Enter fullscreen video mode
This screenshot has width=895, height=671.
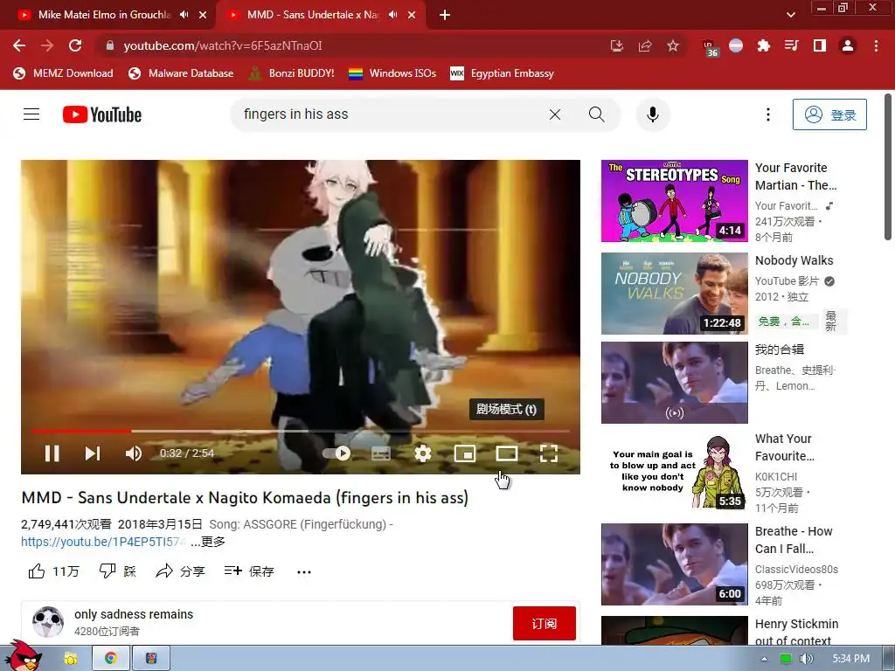coord(549,453)
